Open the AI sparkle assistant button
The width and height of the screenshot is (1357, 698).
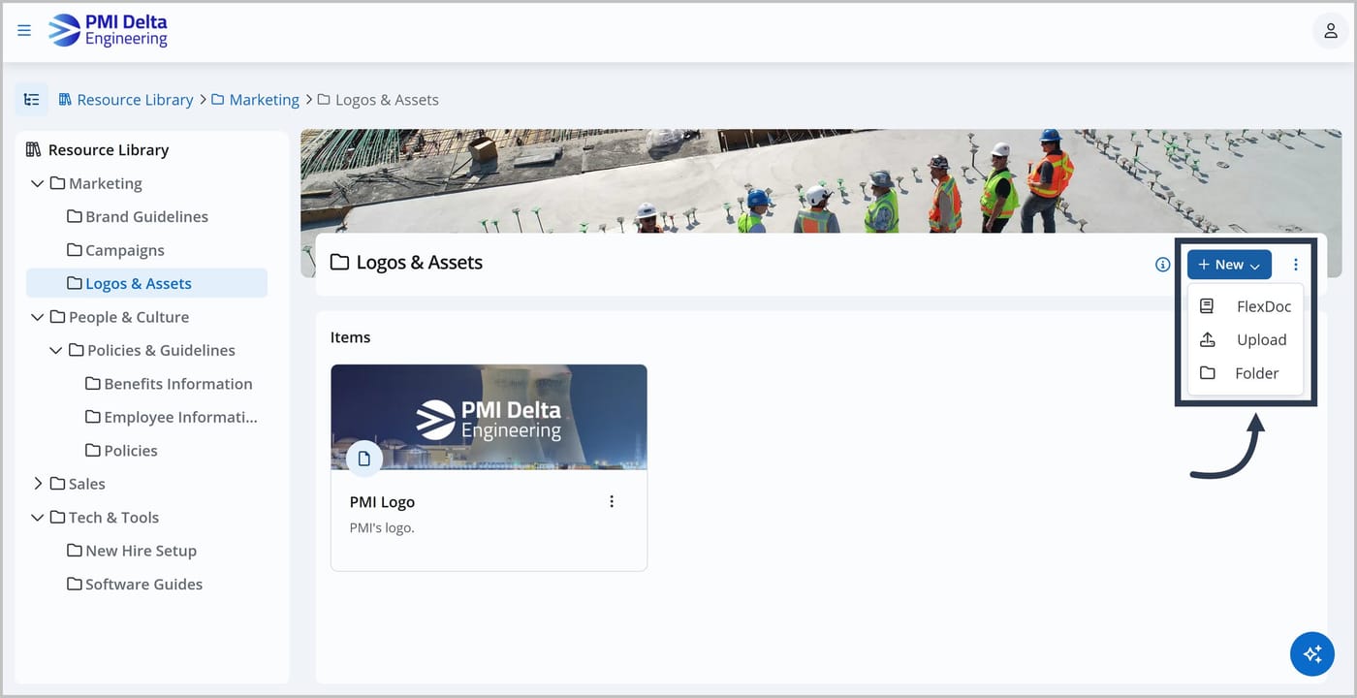point(1312,653)
